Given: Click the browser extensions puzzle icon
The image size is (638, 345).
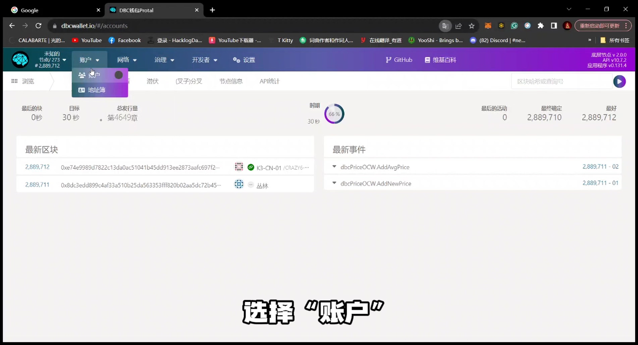Looking at the screenshot, I should point(540,25).
